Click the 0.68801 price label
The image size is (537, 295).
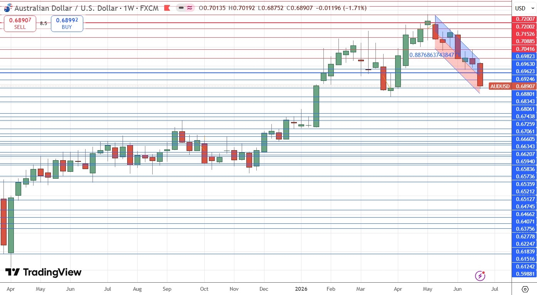pyautogui.click(x=525, y=94)
